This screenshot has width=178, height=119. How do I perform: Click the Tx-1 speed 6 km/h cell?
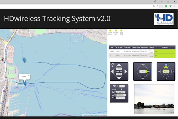pos(152,56)
